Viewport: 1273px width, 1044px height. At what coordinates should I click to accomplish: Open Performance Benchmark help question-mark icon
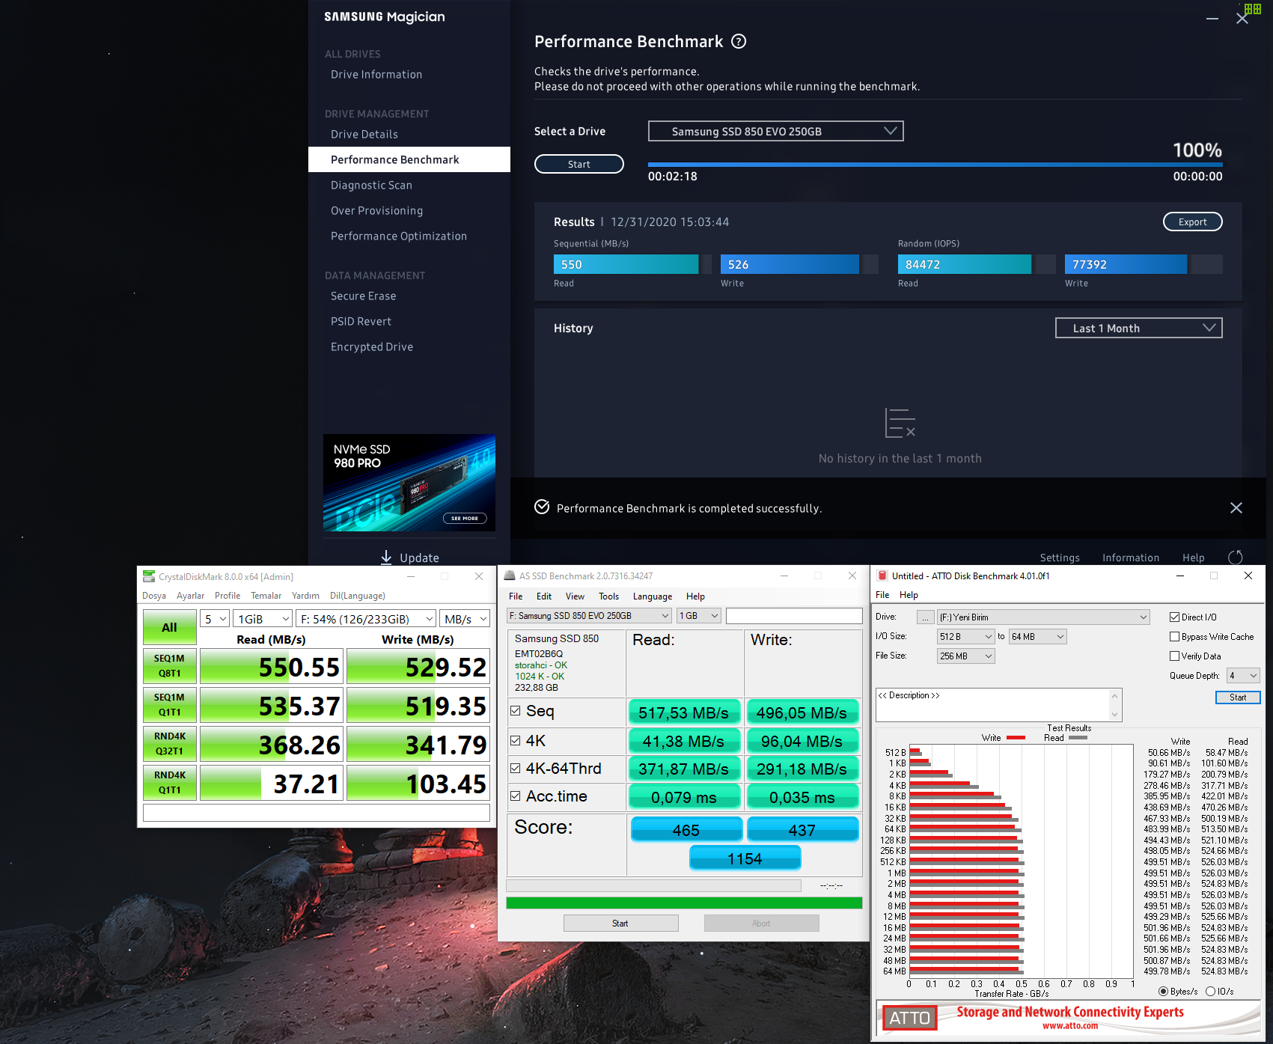pyautogui.click(x=739, y=42)
